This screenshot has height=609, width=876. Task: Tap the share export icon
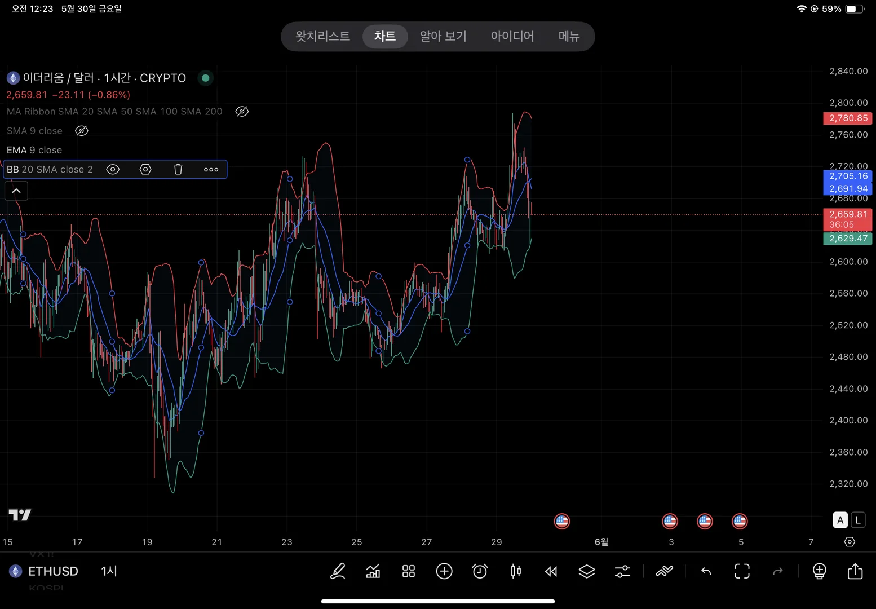[855, 571]
